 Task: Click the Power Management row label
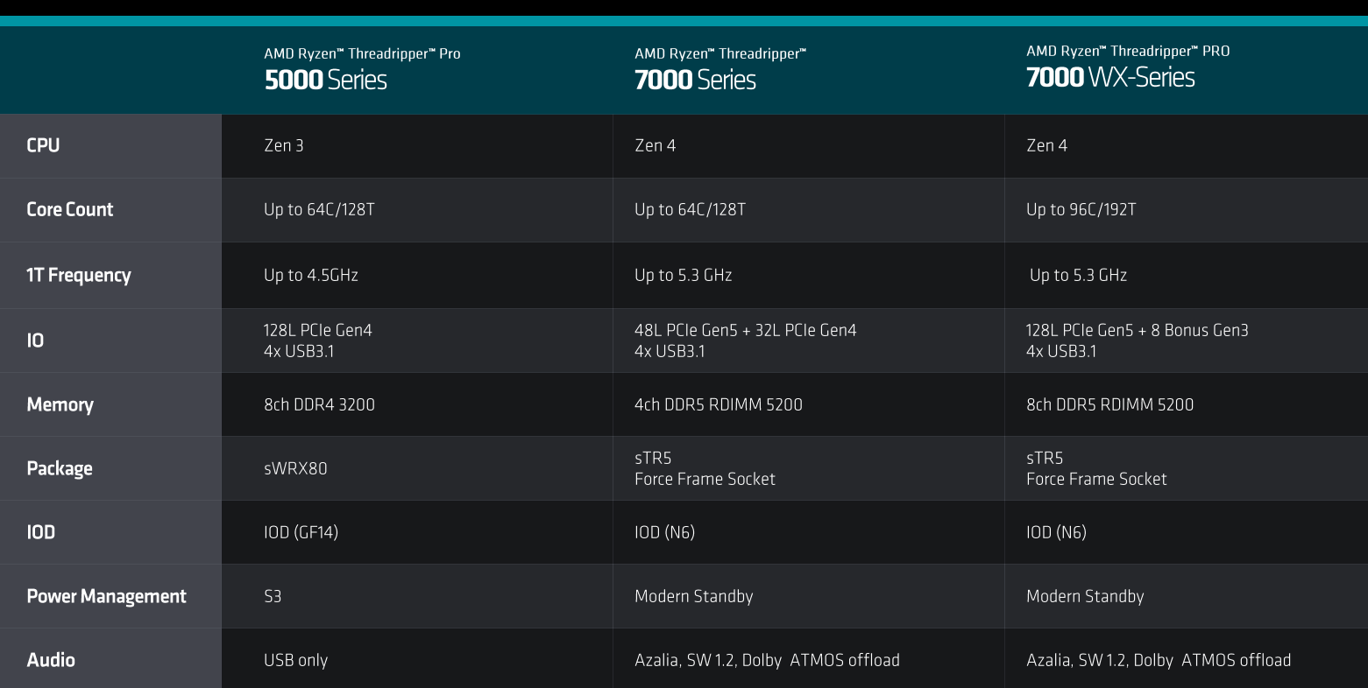107,596
